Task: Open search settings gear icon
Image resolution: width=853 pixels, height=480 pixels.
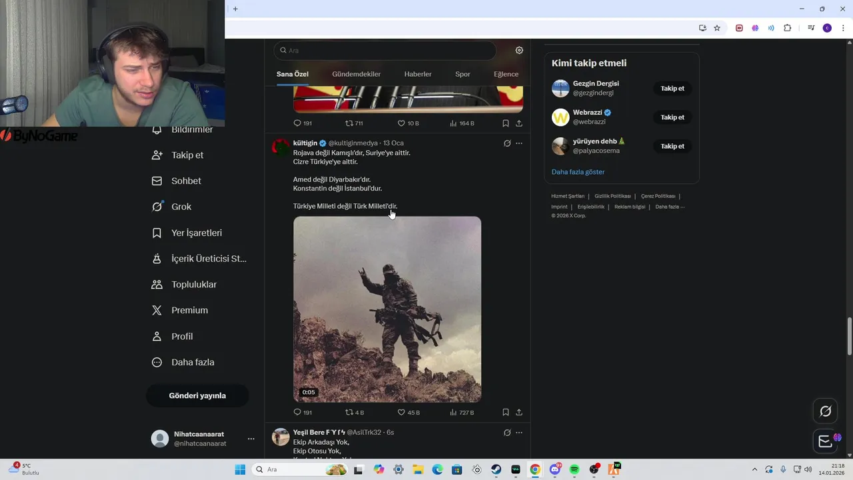Action: pyautogui.click(x=519, y=50)
